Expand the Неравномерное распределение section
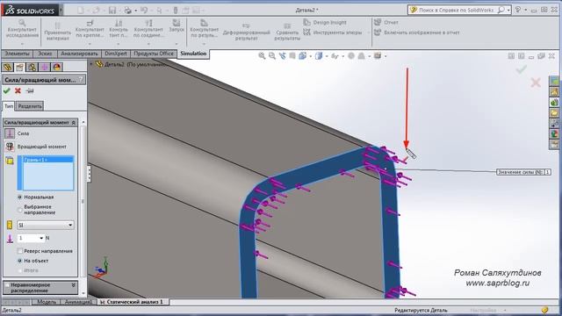Viewport: 562px width, 316px height. tap(74, 285)
